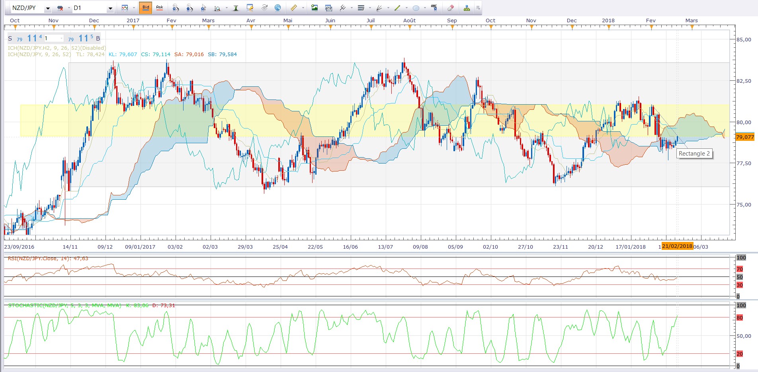Viewport: 758px width, 372px height.
Task: Select the ruler measurement tool
Action: click(293, 8)
